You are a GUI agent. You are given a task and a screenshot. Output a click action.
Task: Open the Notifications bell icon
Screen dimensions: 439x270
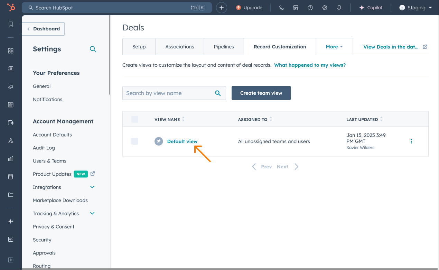tap(339, 8)
